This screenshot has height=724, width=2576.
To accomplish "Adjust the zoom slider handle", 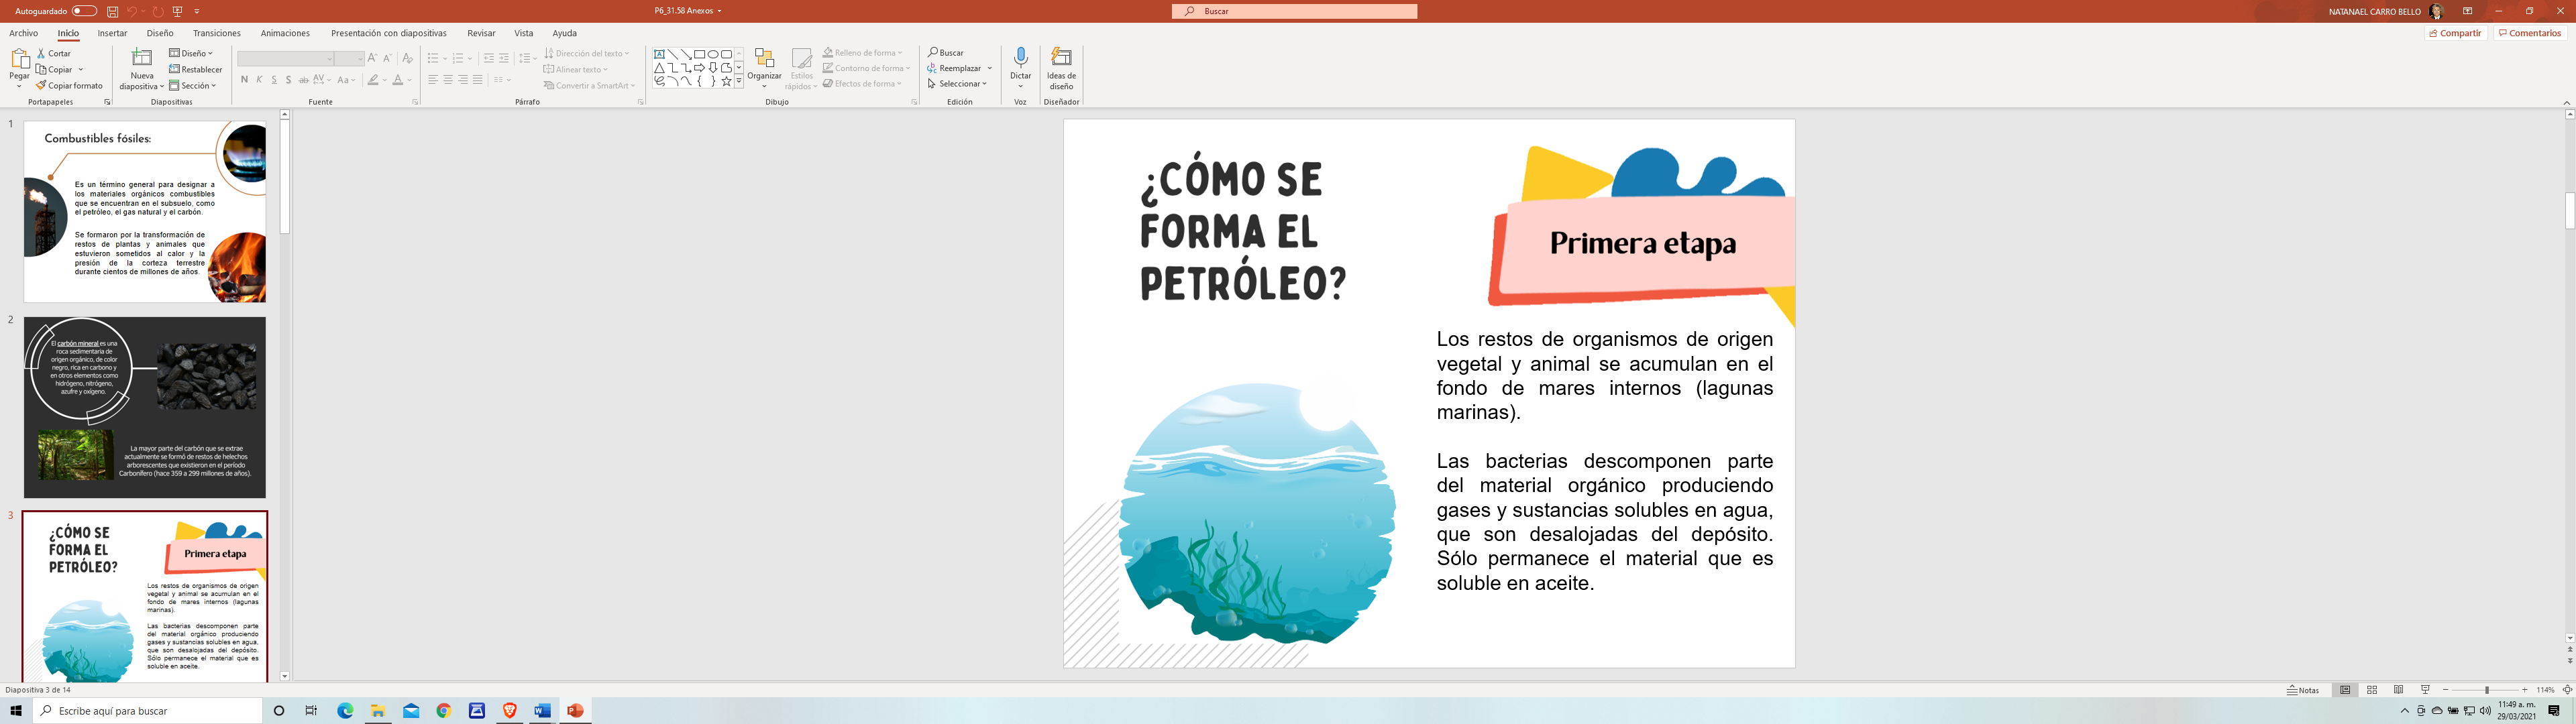I will coord(2487,690).
